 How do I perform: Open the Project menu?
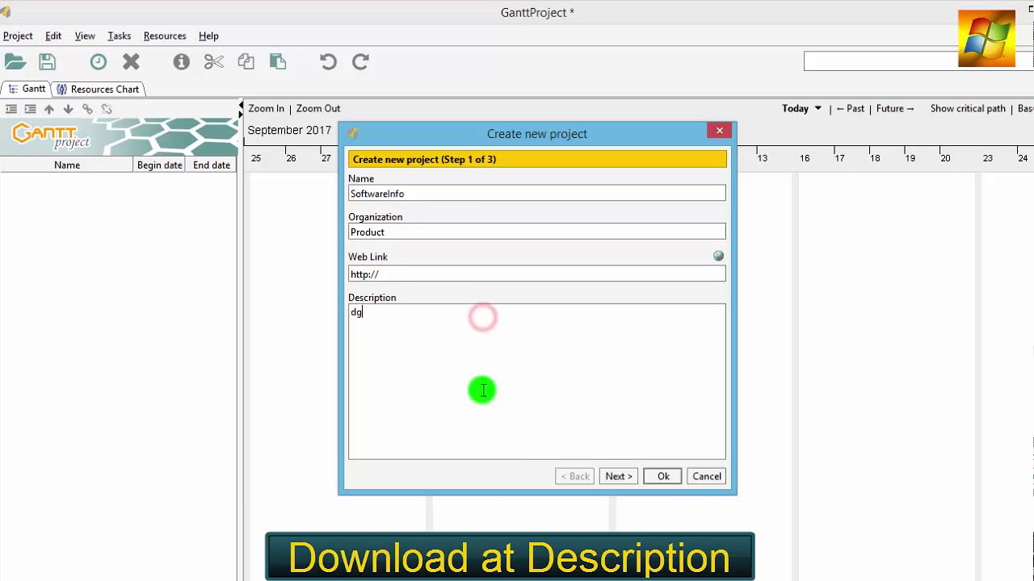point(18,36)
